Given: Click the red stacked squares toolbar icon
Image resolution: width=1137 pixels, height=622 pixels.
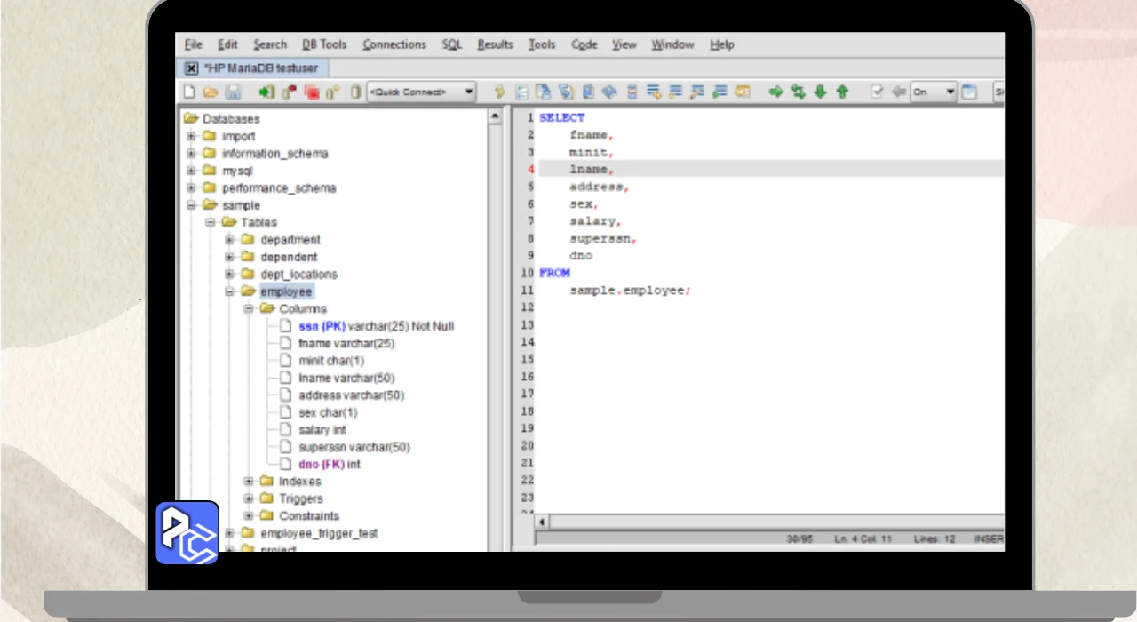Looking at the screenshot, I should click(x=312, y=92).
